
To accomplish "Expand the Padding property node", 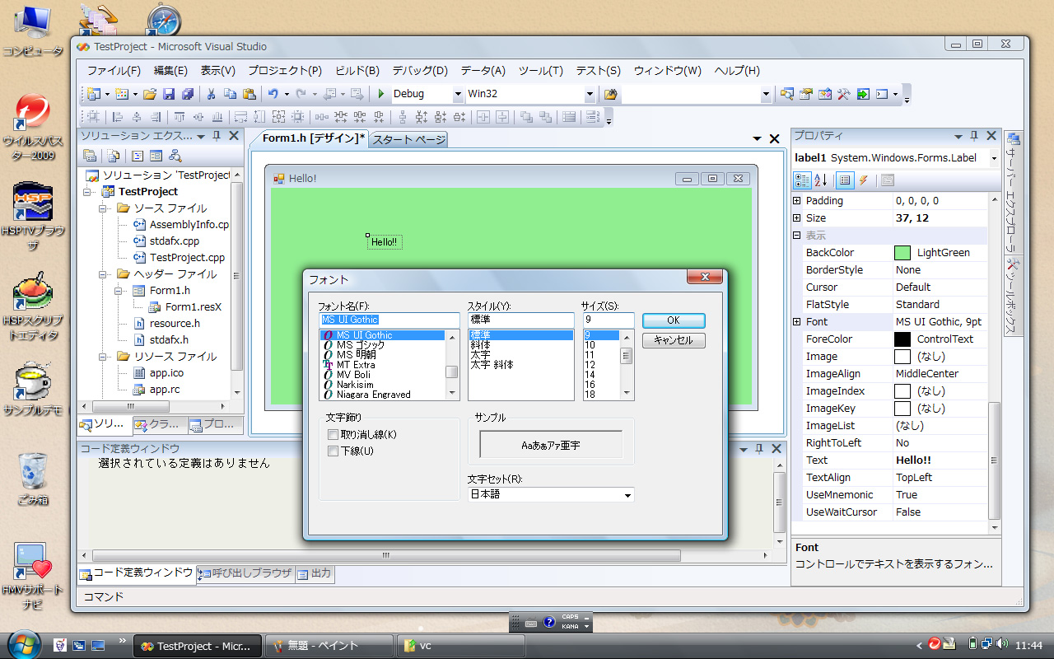I will coord(796,200).
